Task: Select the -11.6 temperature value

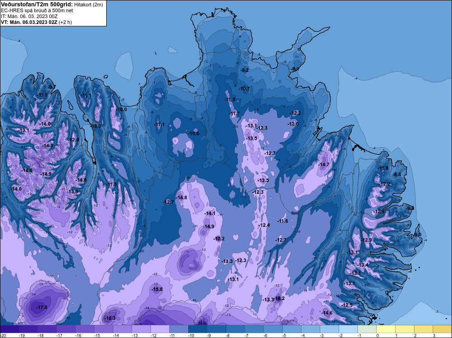Action: coord(282,221)
